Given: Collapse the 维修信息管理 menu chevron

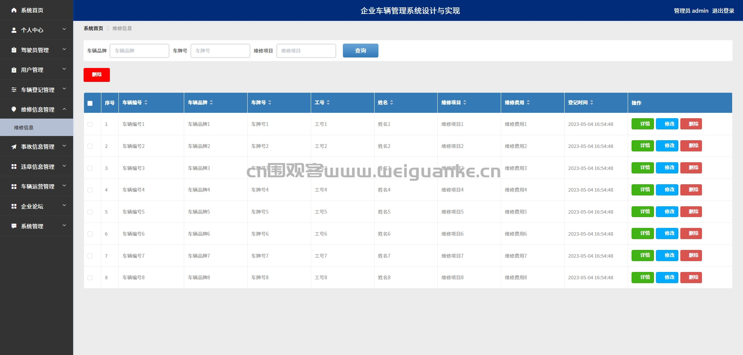Looking at the screenshot, I should (x=64, y=109).
